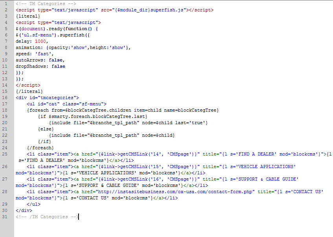Viewport: 333px width, 237px height.
Task: Click line number 7 in the gutter
Action: (6, 41)
